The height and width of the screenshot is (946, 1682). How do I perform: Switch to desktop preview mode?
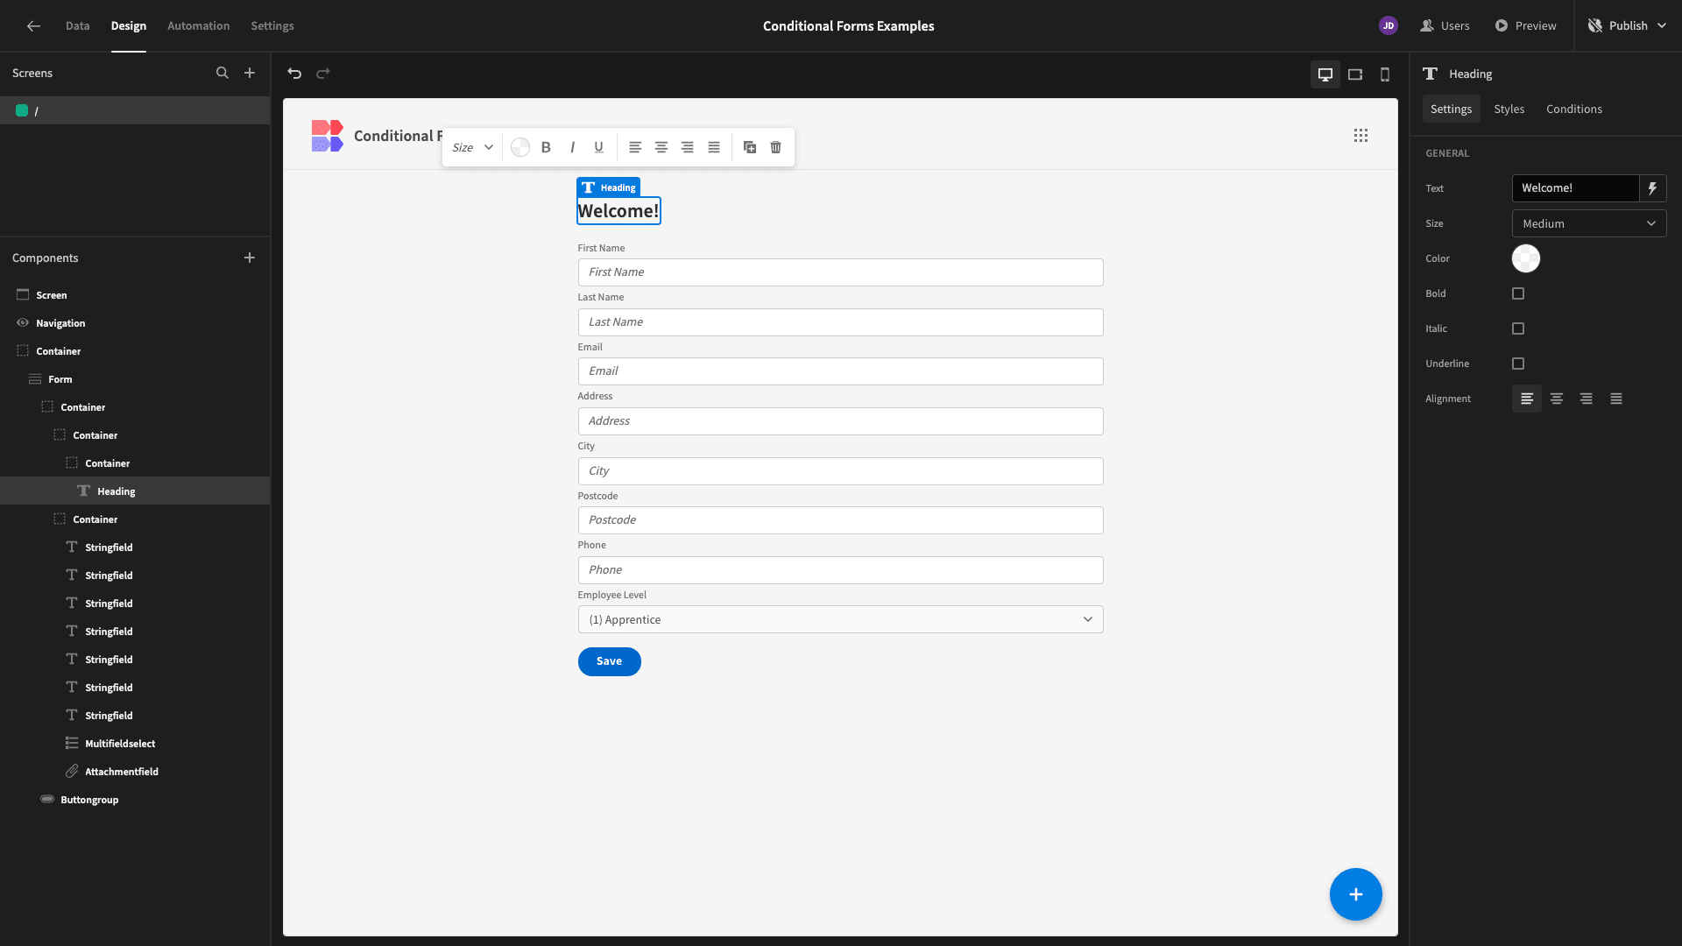(1325, 74)
